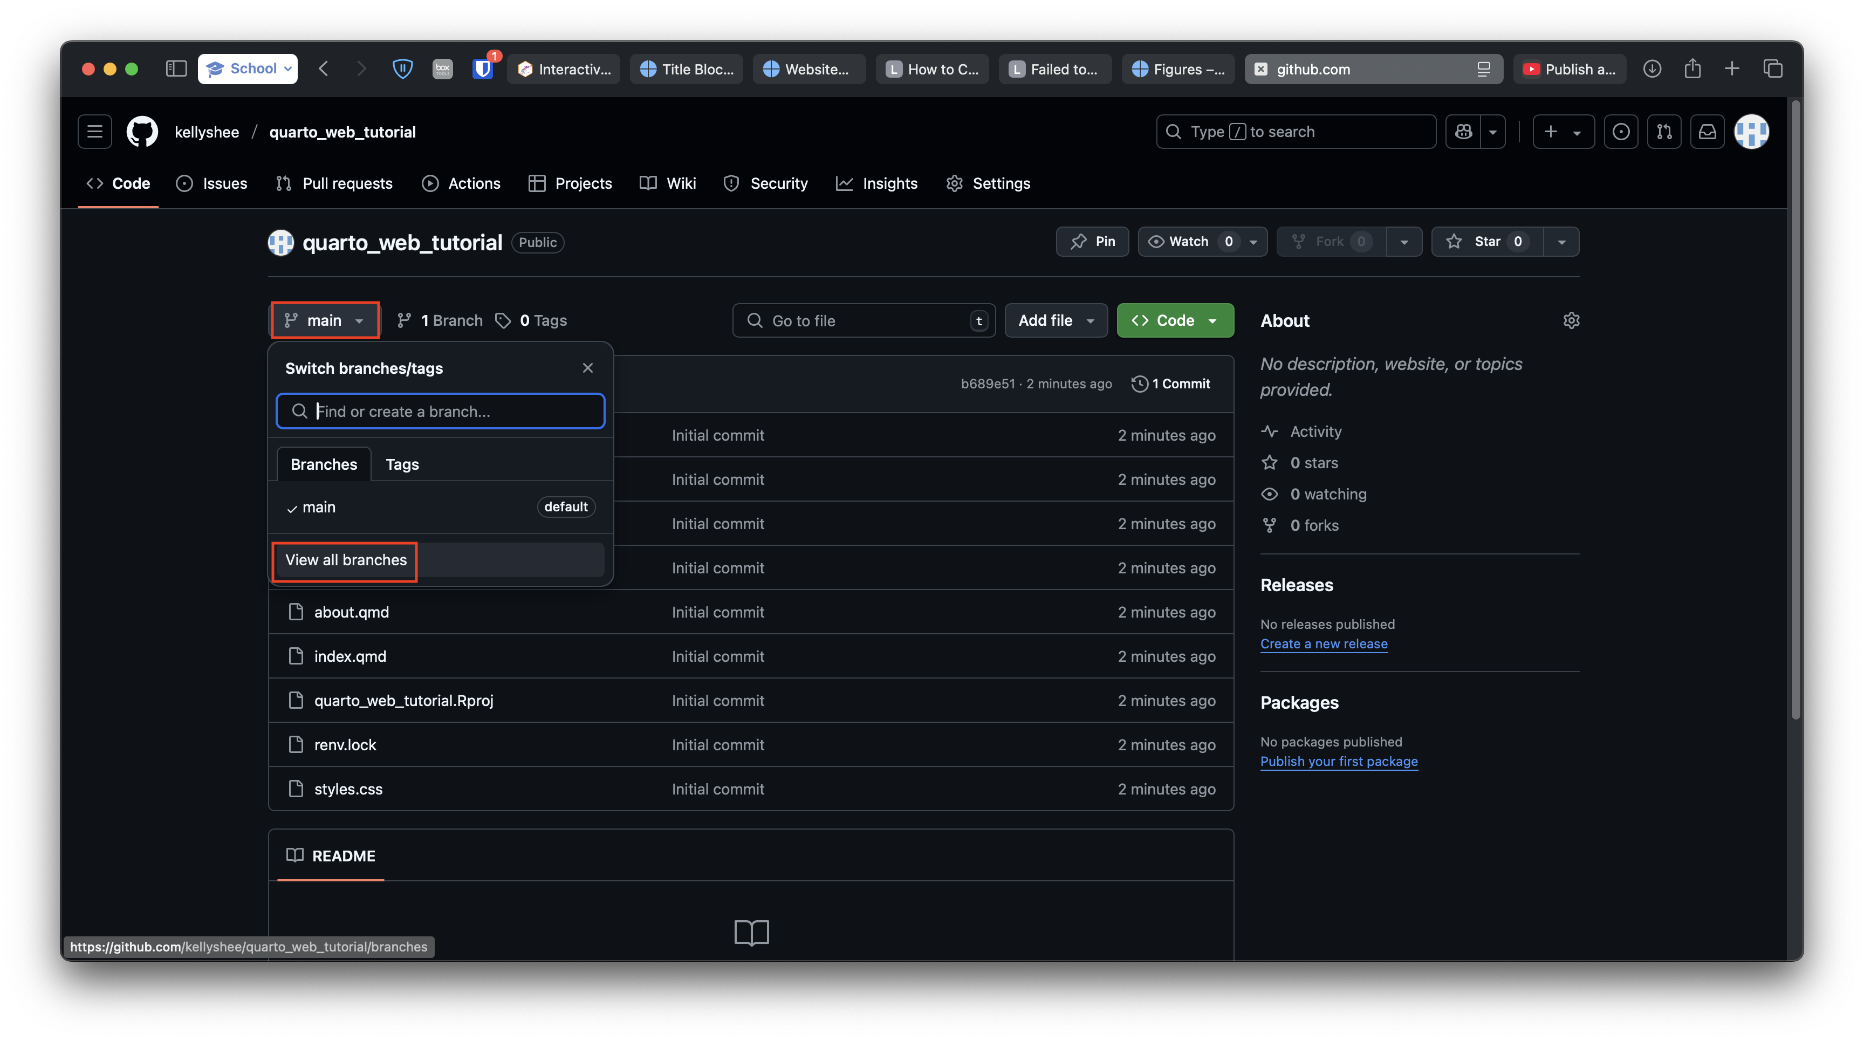Open the issues icon in header
The width and height of the screenshot is (1864, 1041).
coord(1621,132)
